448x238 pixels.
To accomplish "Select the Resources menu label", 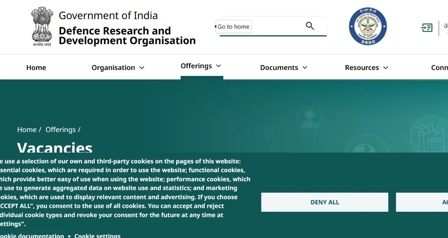I will (362, 68).
